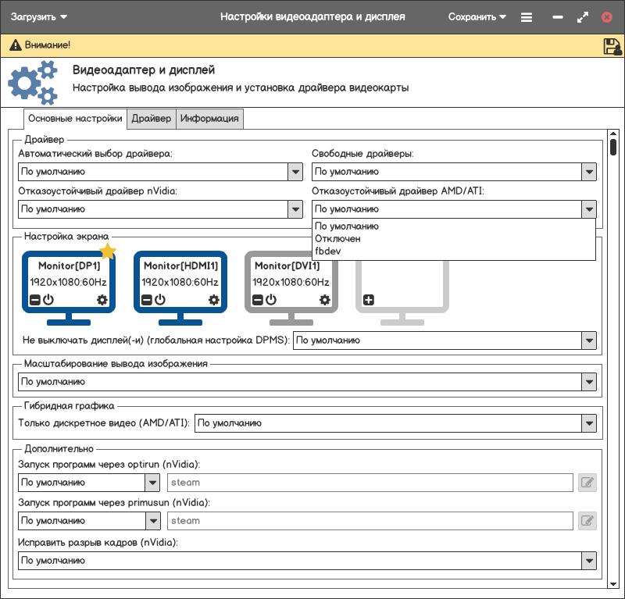Add a new monitor with the plus icon
625x599 pixels.
(x=369, y=300)
